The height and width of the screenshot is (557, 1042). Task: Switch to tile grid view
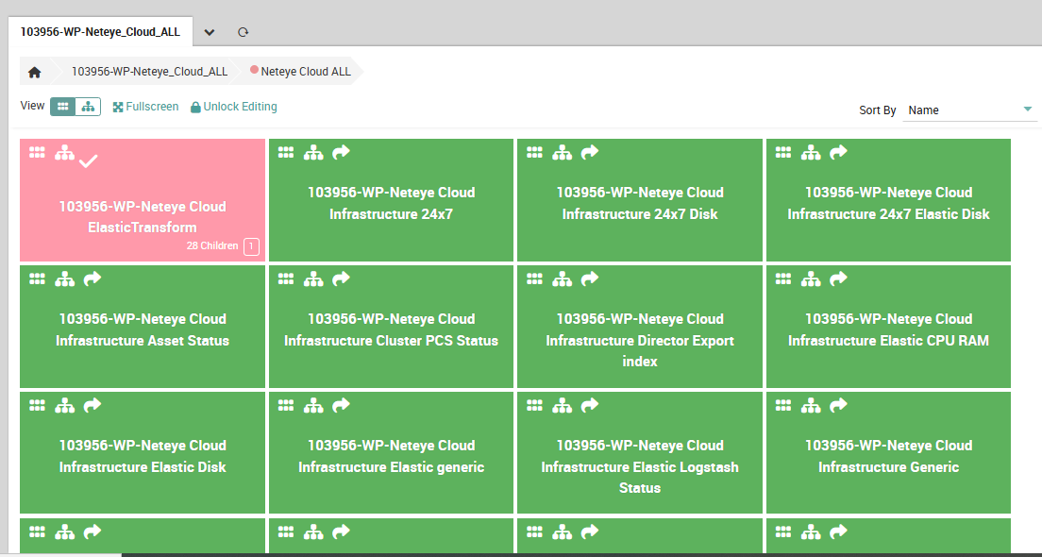tap(62, 107)
